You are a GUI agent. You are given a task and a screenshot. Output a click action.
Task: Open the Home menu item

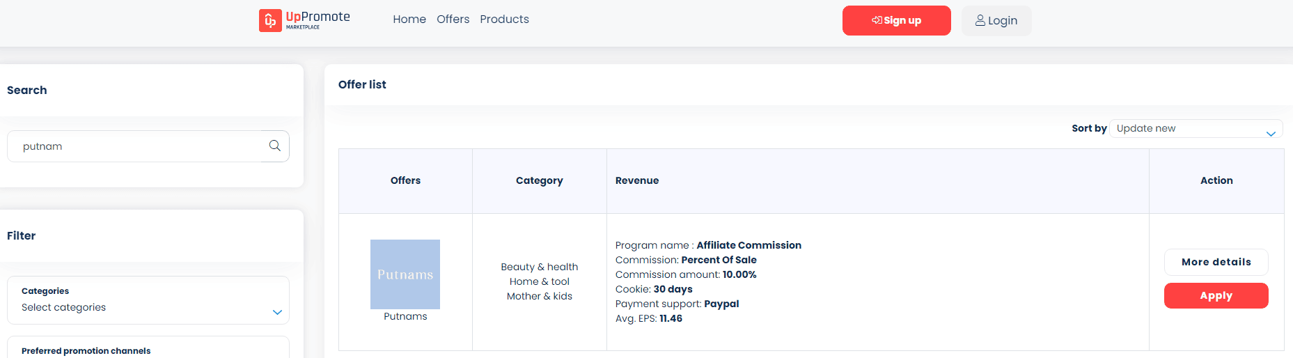pos(409,20)
